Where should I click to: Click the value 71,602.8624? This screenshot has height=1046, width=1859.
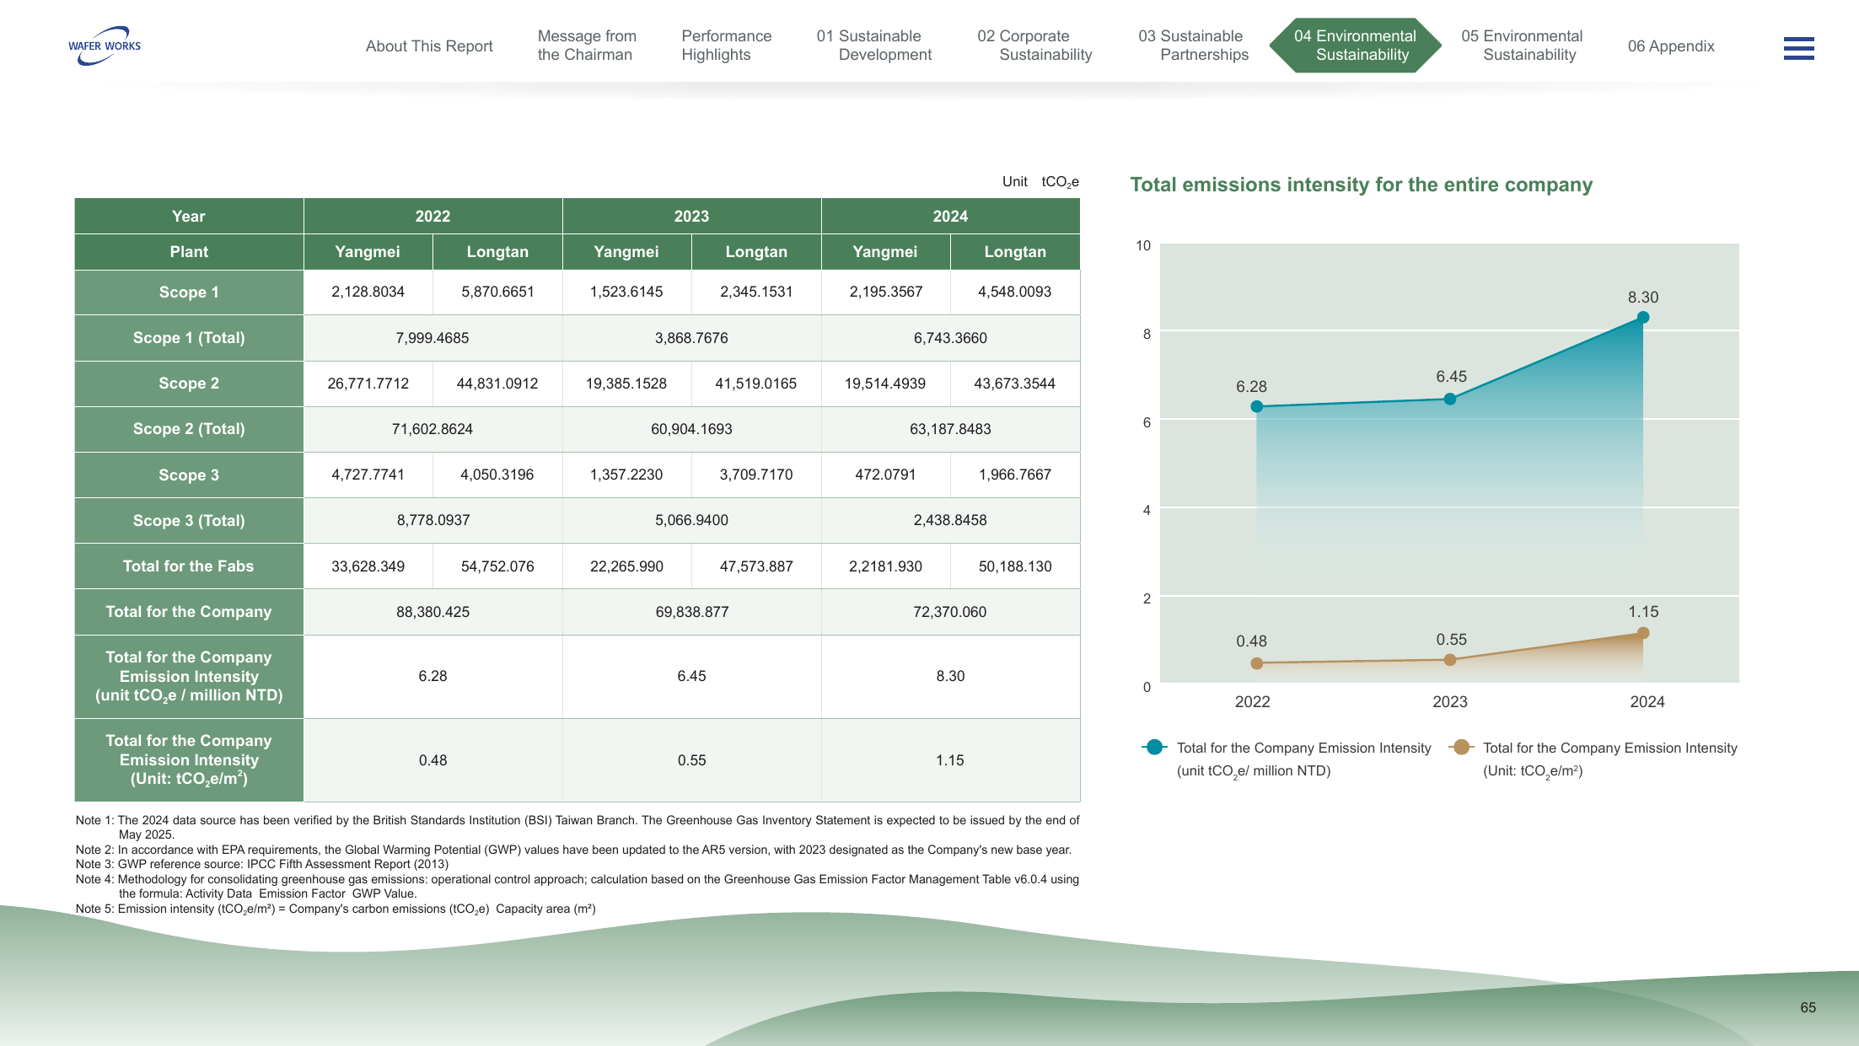point(433,429)
